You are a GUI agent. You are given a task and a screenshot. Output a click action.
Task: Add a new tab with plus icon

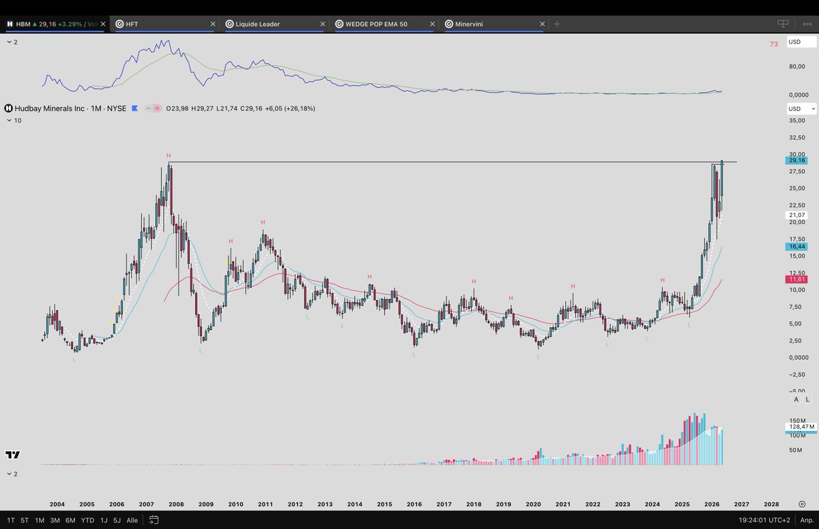[x=557, y=24]
